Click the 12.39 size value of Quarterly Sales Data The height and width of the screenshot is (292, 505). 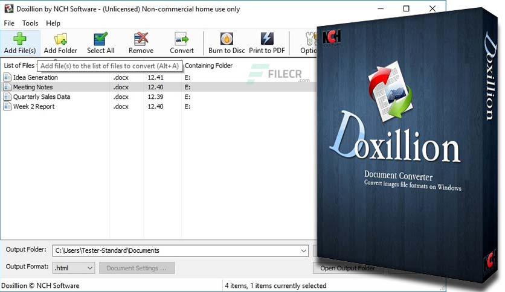tap(156, 97)
